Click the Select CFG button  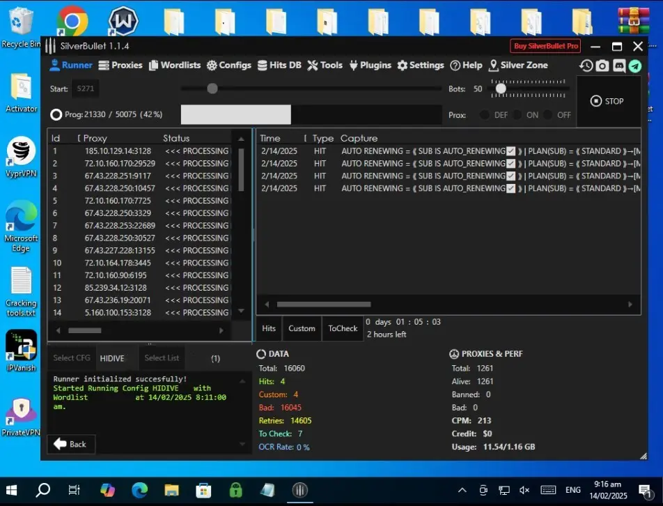click(72, 358)
